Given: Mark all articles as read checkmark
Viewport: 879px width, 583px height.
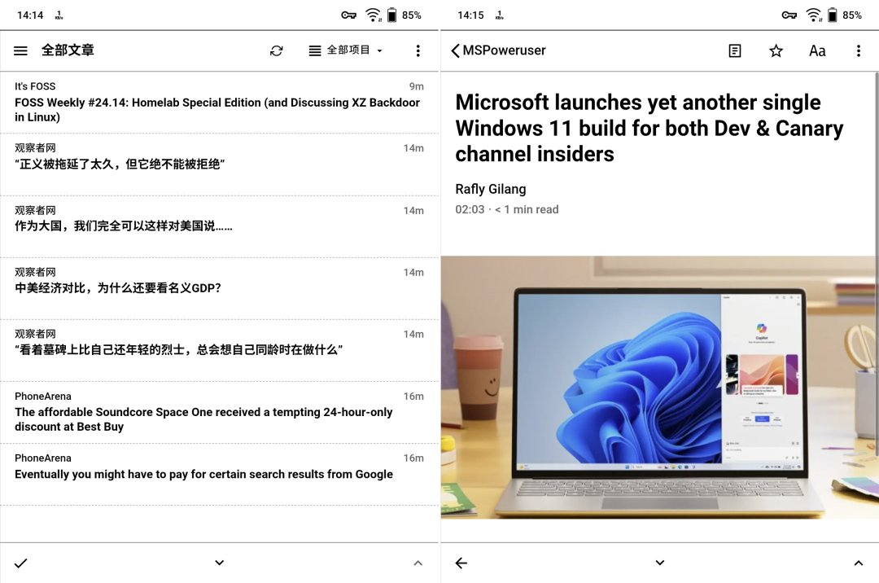Looking at the screenshot, I should [x=20, y=563].
